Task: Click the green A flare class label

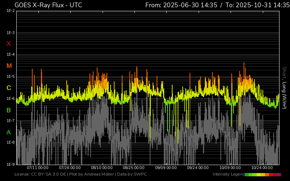Action: pyautogui.click(x=9, y=132)
